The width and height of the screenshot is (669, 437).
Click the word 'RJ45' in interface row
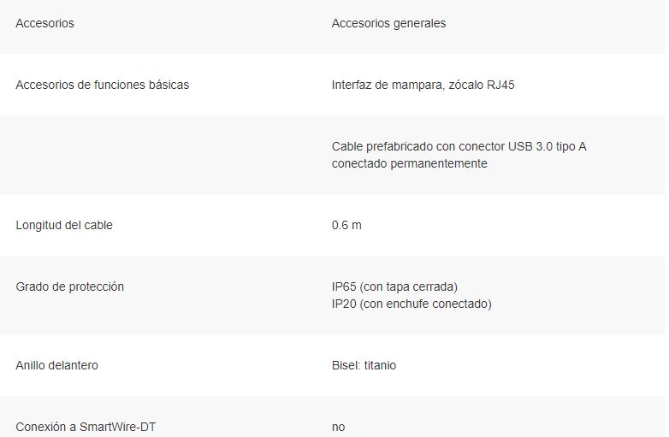click(500, 85)
